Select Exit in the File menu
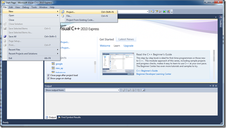 (x=31, y=58)
